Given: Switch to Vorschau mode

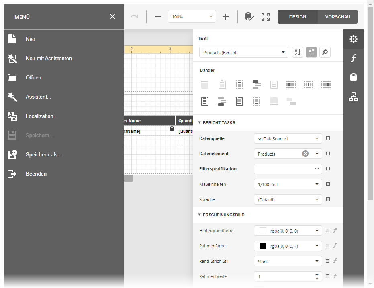Looking at the screenshot, I should pyautogui.click(x=337, y=17).
